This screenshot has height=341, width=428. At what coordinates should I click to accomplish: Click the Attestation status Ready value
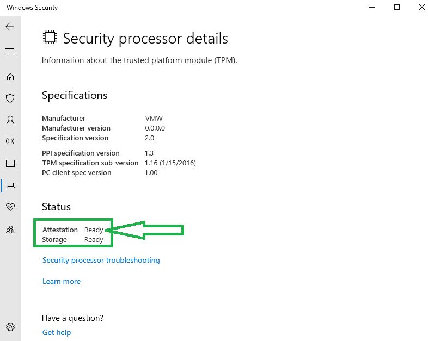click(94, 230)
